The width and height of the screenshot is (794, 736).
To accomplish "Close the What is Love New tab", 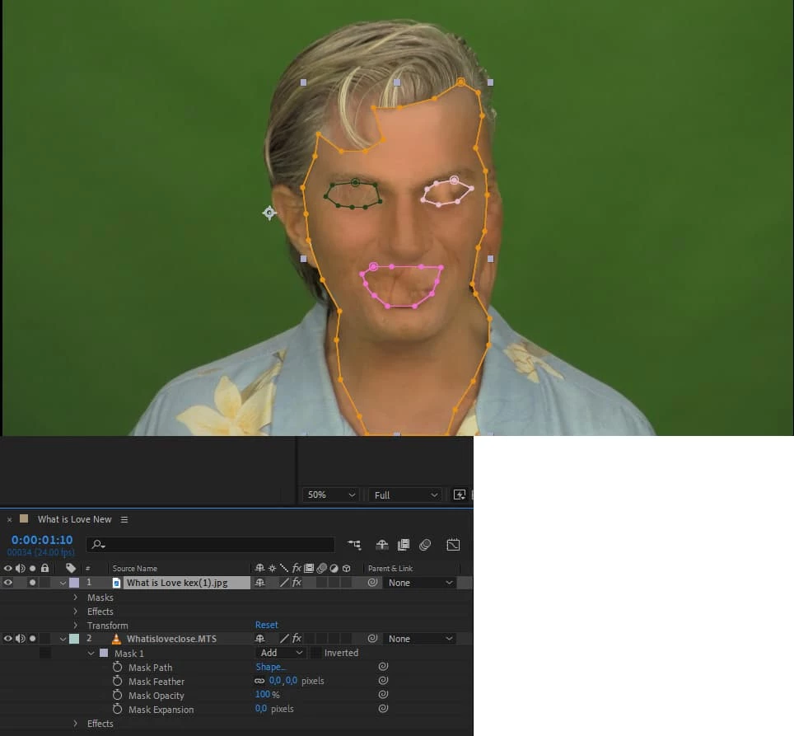I will click(x=9, y=520).
